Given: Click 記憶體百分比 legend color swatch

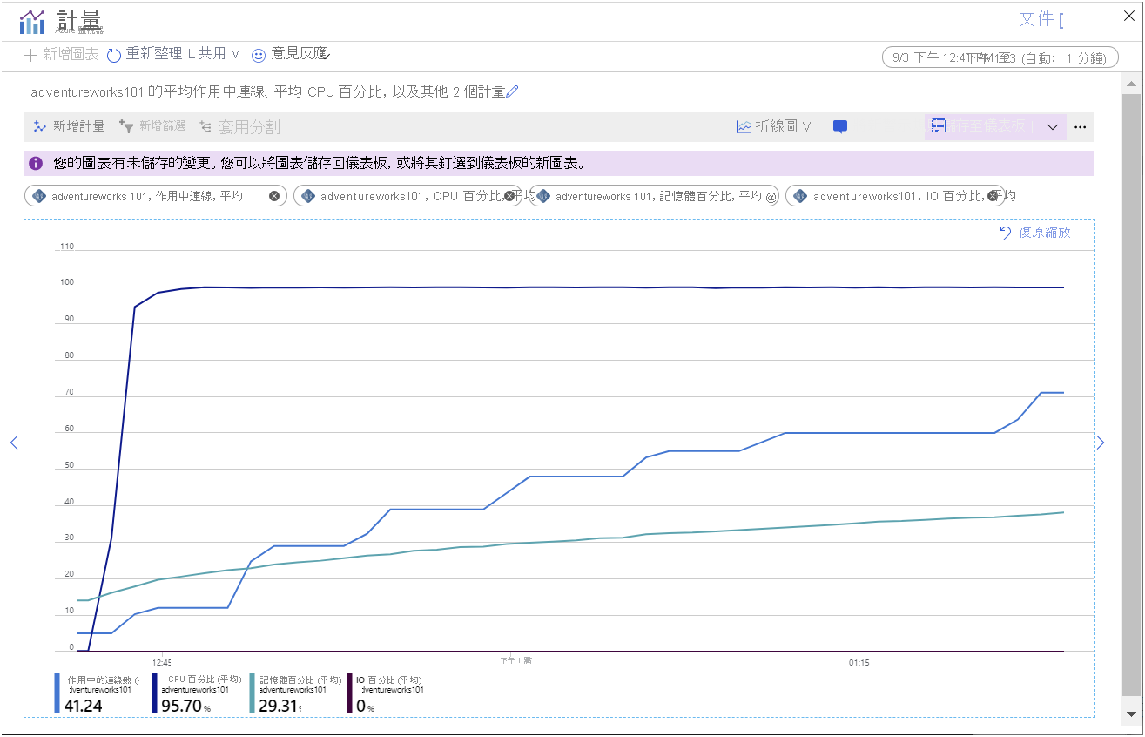Looking at the screenshot, I should pyautogui.click(x=253, y=693).
